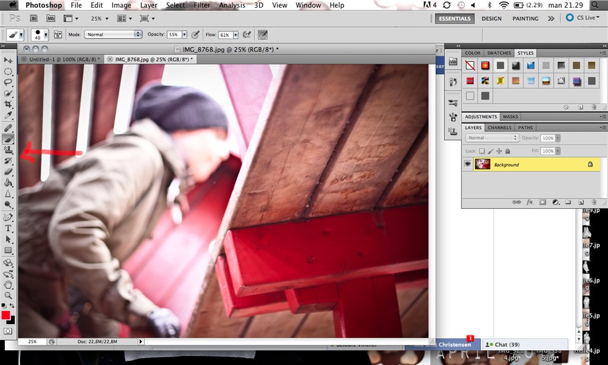Switch to Design workspace
608x365 pixels.
[491, 18]
